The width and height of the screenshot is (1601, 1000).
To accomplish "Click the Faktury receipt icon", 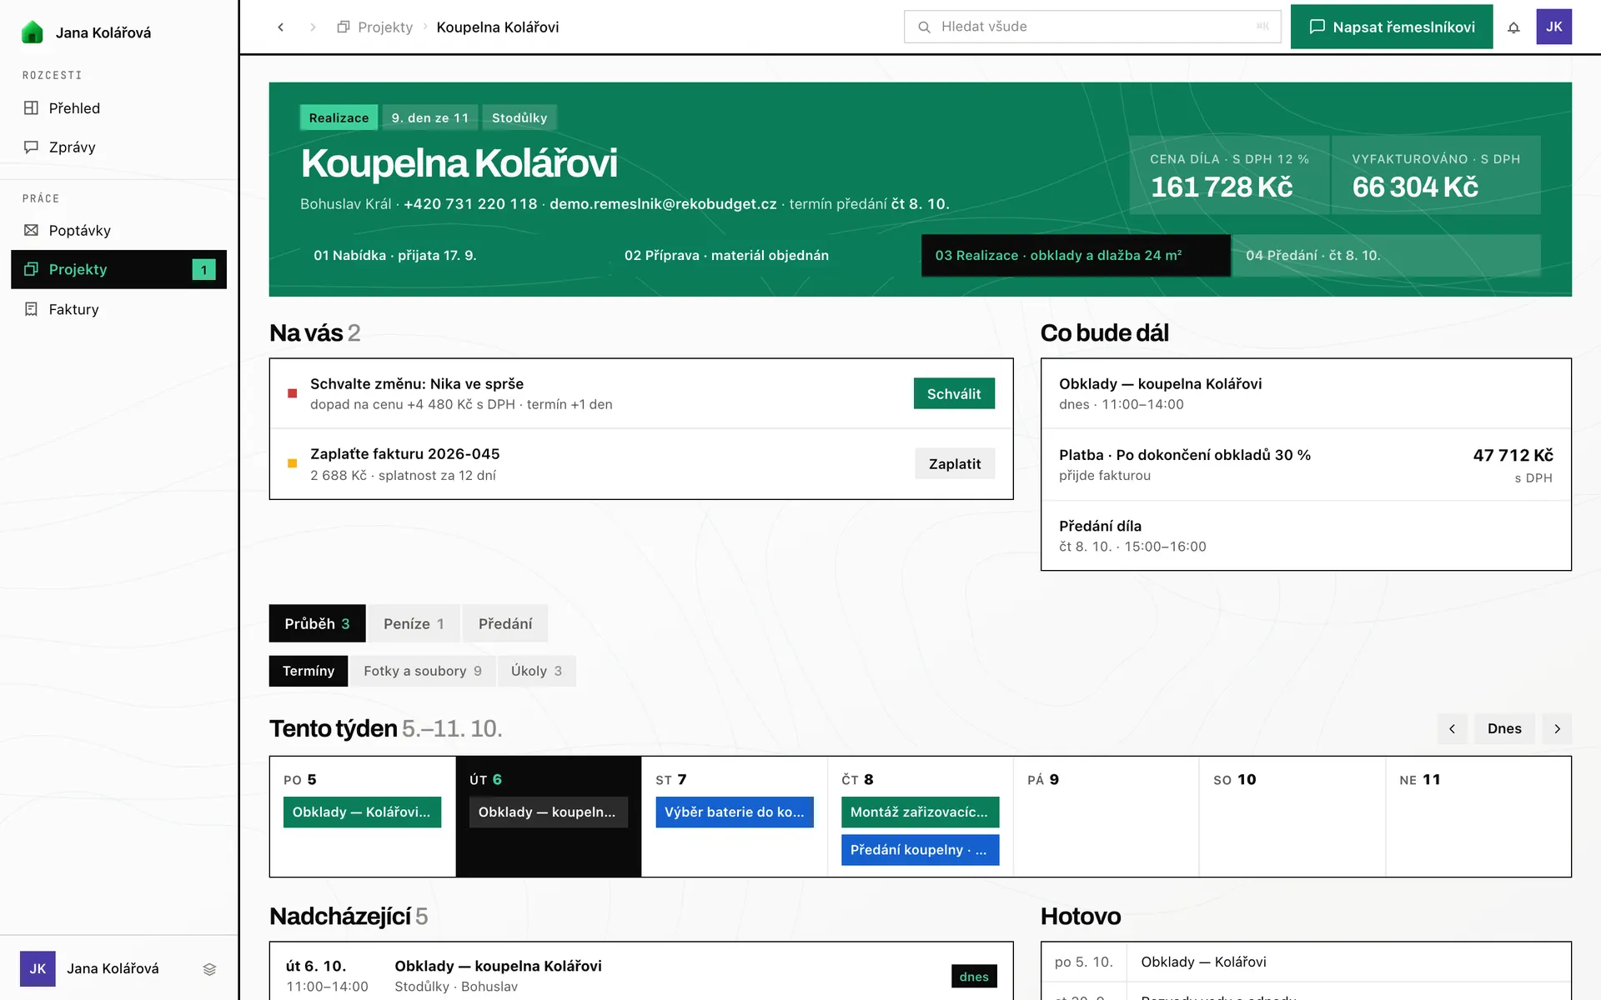I will 31,309.
